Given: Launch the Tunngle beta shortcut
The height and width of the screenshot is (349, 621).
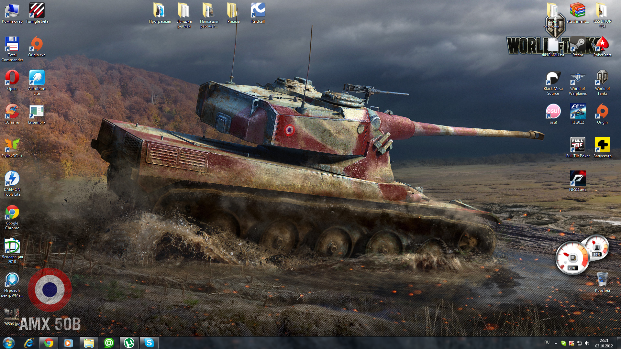Looking at the screenshot, I should (37, 13).
